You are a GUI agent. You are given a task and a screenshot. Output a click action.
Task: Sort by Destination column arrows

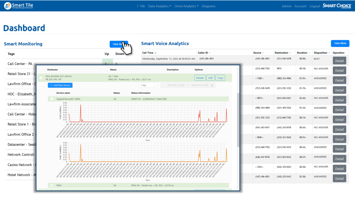tap(290, 53)
